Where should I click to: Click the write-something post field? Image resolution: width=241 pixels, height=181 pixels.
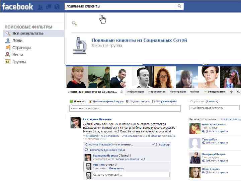pyautogui.click(x=125, y=108)
